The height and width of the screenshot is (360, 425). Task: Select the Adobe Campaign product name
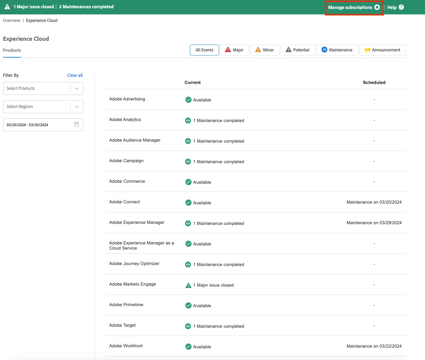126,161
